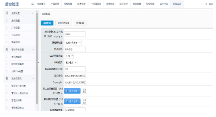Click into the Copyright input field

click(x=75, y=82)
